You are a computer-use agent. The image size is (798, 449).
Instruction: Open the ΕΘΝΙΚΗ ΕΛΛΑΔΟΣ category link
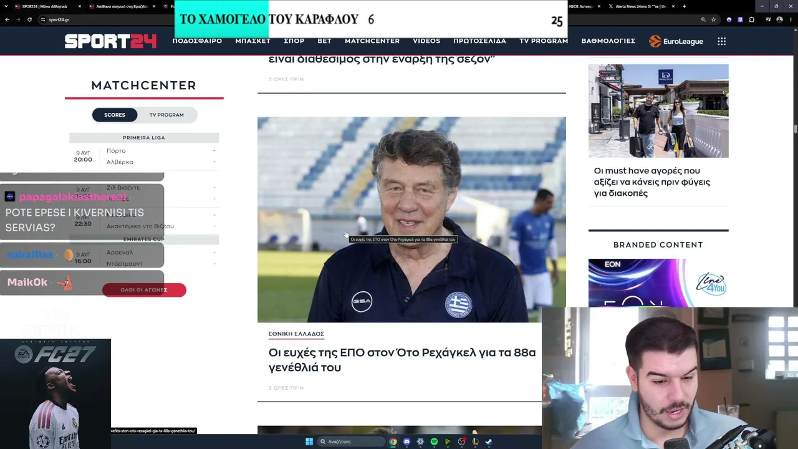coord(296,334)
